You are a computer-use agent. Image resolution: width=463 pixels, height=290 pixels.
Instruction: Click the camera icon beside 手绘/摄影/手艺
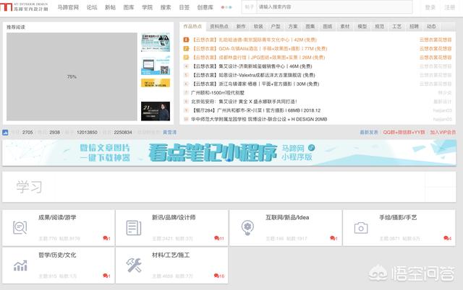[360, 228]
